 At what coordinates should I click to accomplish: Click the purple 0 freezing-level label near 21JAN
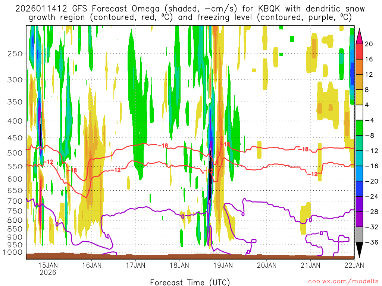click(310, 220)
